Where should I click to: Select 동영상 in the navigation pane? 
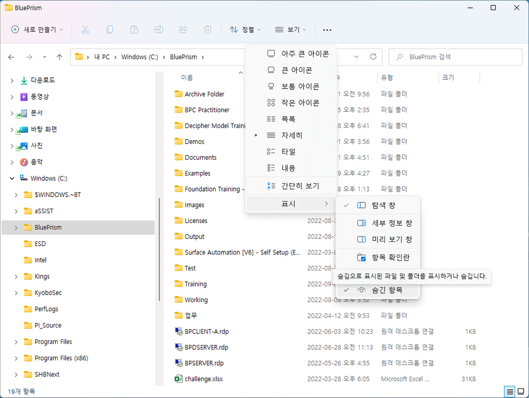(x=40, y=96)
